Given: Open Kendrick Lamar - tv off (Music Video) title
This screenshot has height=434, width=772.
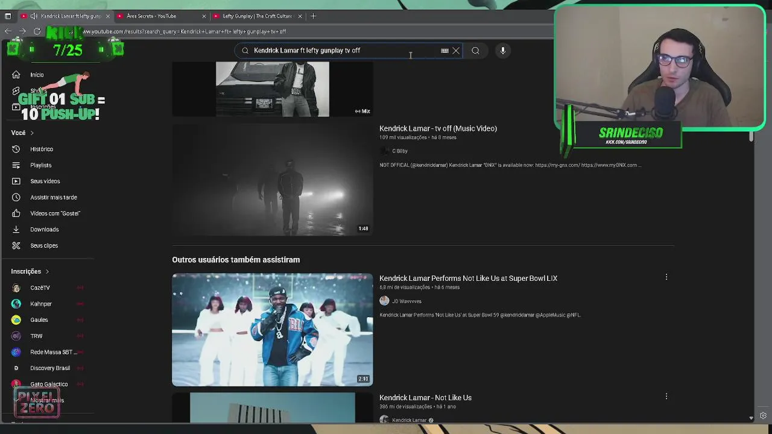Looking at the screenshot, I should pos(438,128).
